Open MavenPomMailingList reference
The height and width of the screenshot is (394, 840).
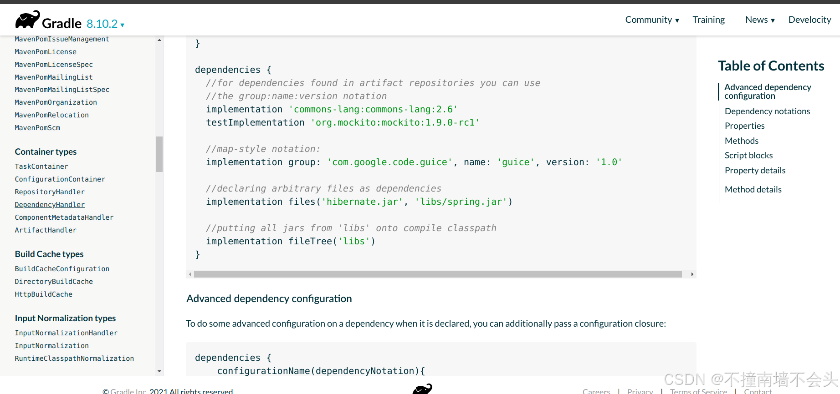pos(54,77)
